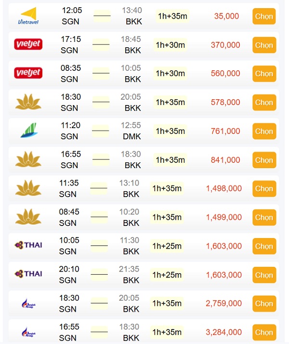Click Vietnam Airlines lotus logo on 18:30 flight
289x344 pixels.
coord(28,102)
